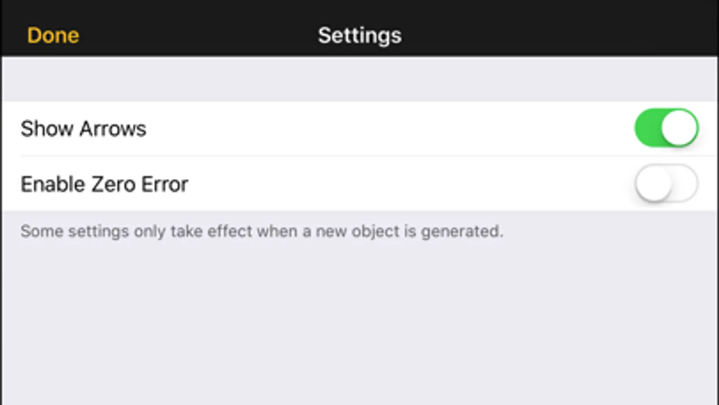
Task: Click the word 'generated' in the footnote
Action: pos(460,232)
